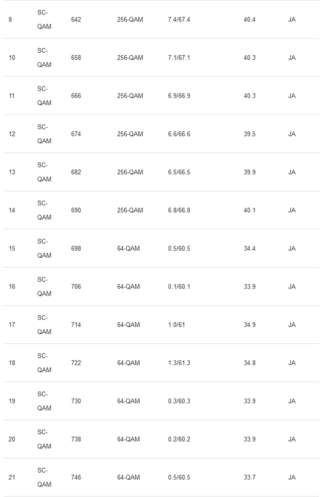Click frequency value 698

click(76, 248)
